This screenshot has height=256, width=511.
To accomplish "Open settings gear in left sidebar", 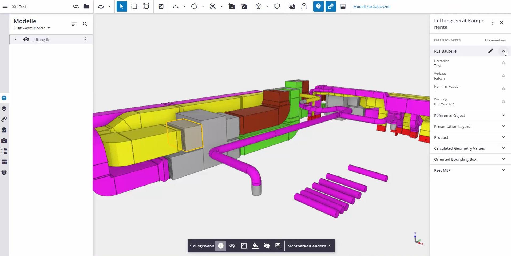I will point(4,173).
